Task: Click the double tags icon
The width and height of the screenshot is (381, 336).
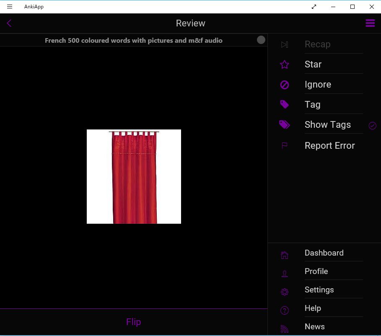Action: click(x=285, y=124)
